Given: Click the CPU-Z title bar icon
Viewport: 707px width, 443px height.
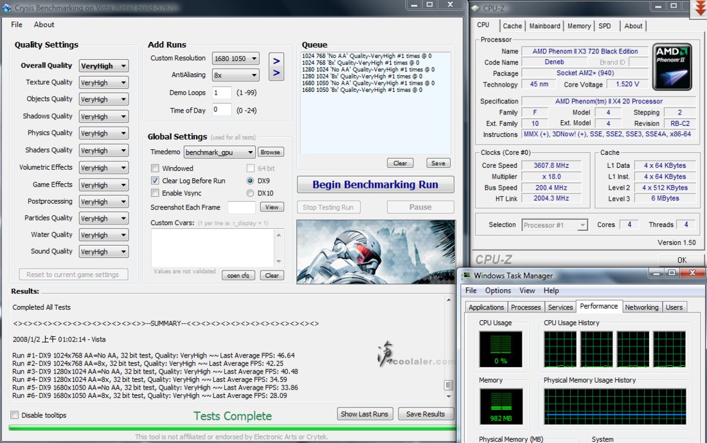Looking at the screenshot, I should [x=475, y=8].
